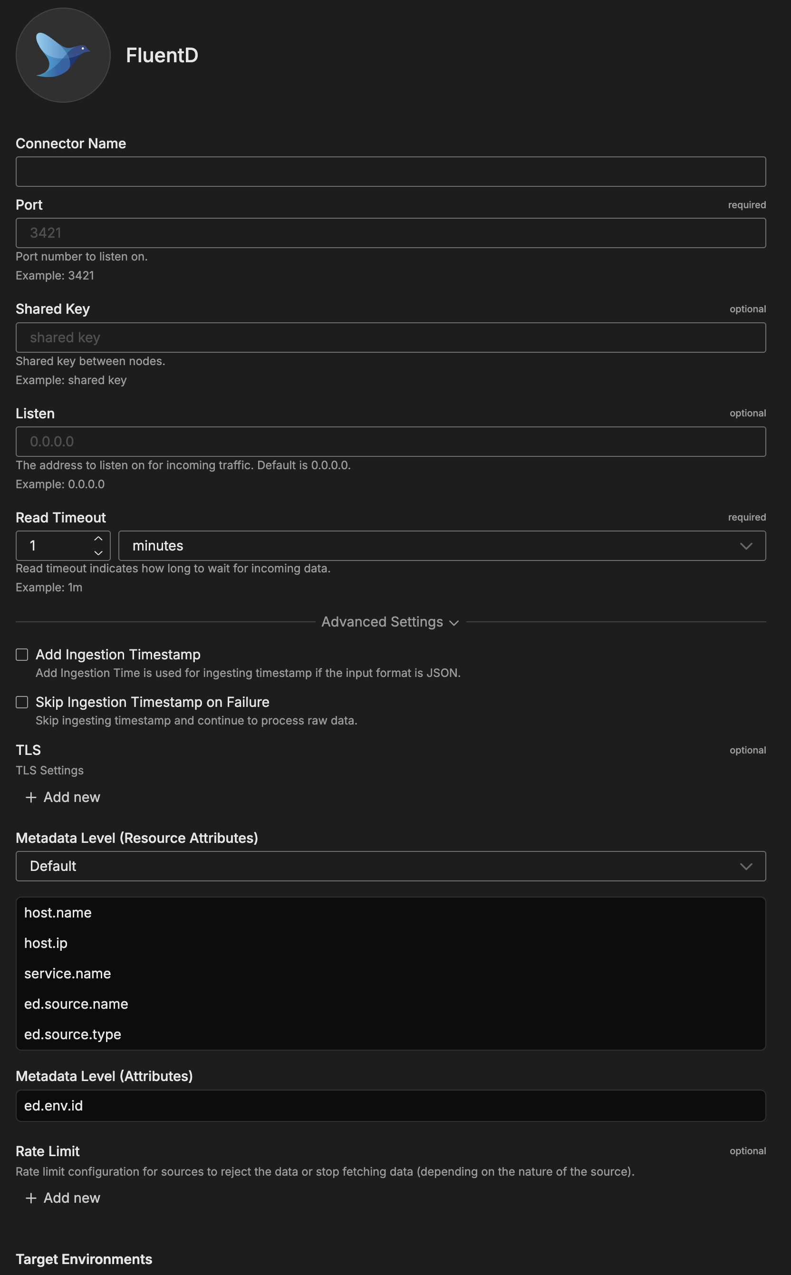
Task: Click the plus icon under TLS Settings
Action: tap(31, 797)
